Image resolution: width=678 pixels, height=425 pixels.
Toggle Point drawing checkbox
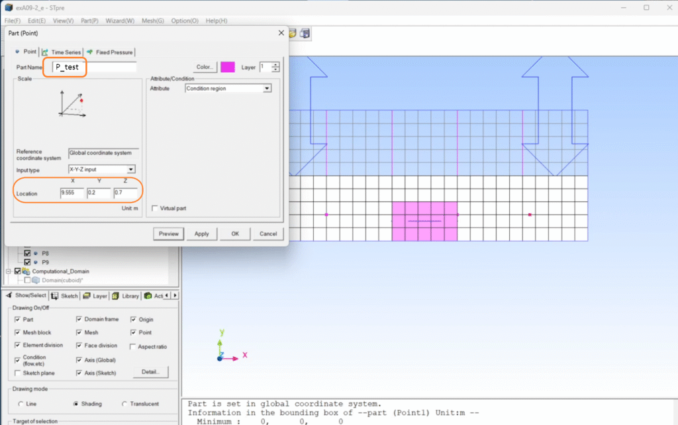[x=133, y=332]
